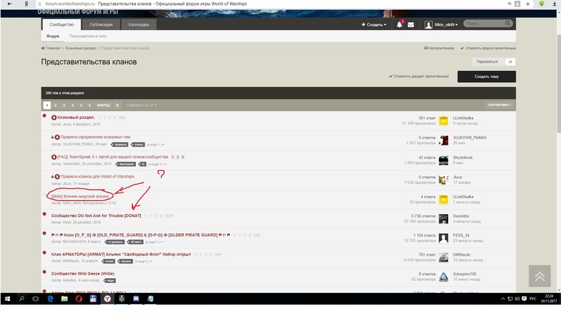Image resolution: width=561 pixels, height=316 pixels.
Task: Click правила tag under Правила оформления
Action: [120, 145]
